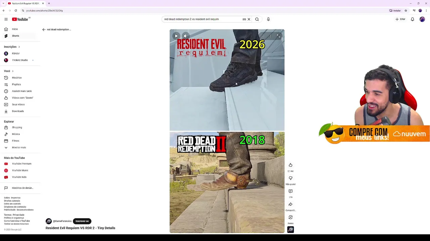Open the on-screen keyboard icon in search
430x241 pixels.
(x=244, y=19)
